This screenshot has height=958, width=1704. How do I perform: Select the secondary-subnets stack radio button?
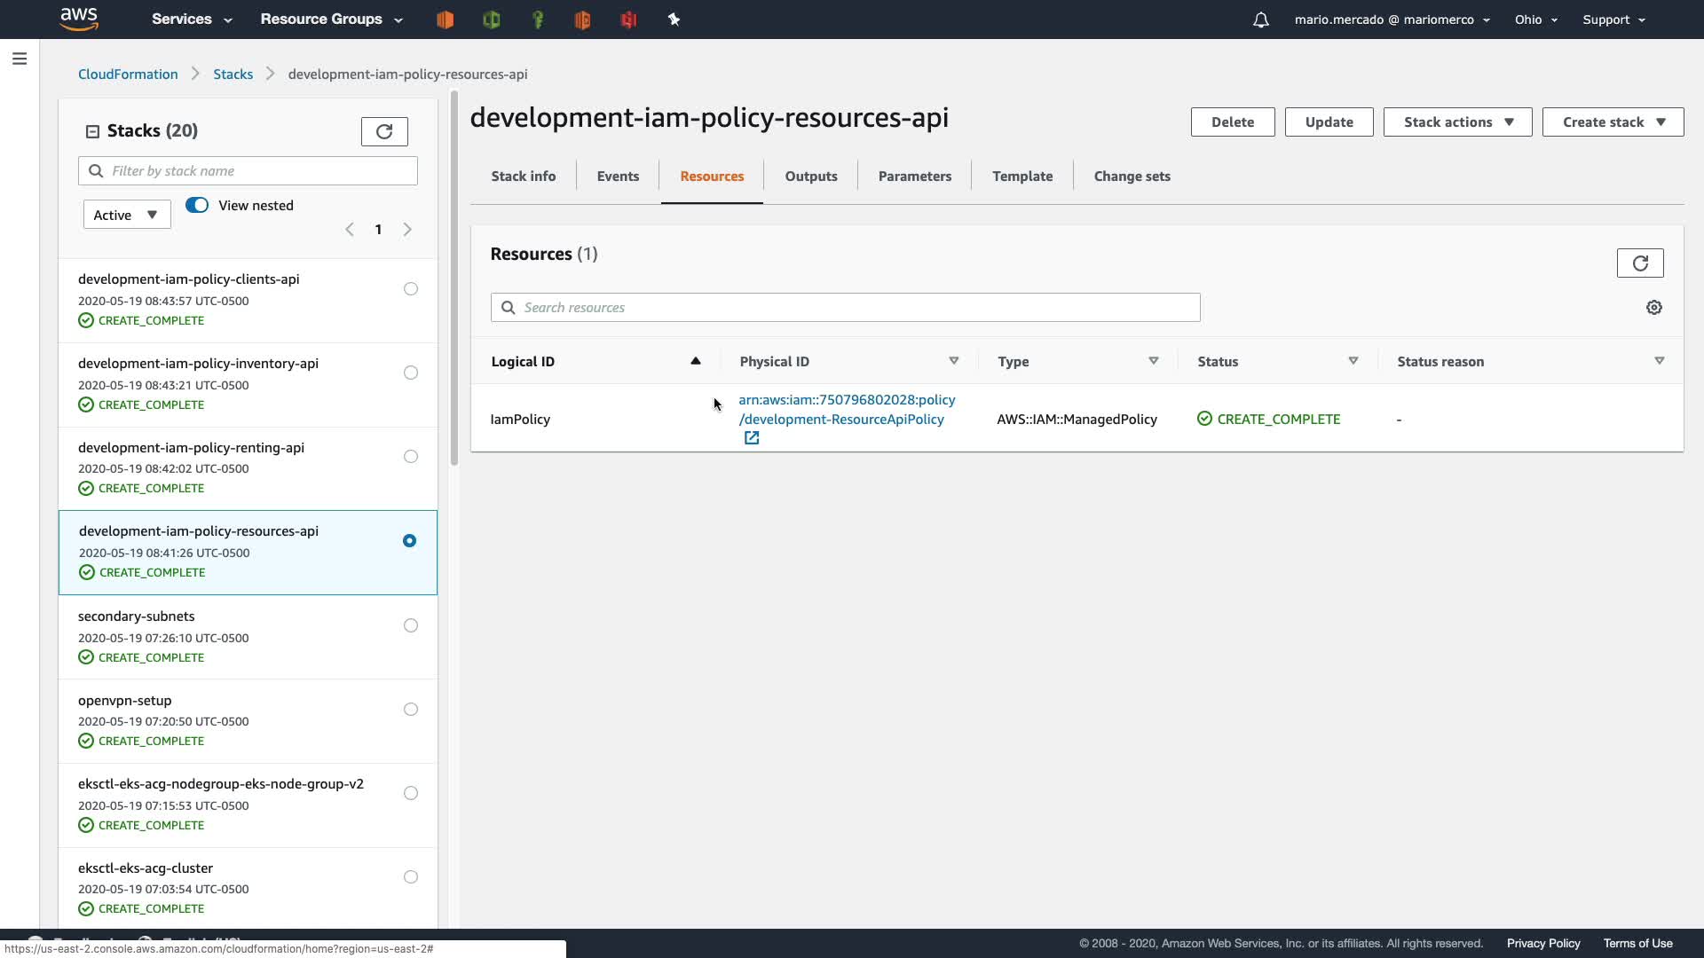click(410, 625)
